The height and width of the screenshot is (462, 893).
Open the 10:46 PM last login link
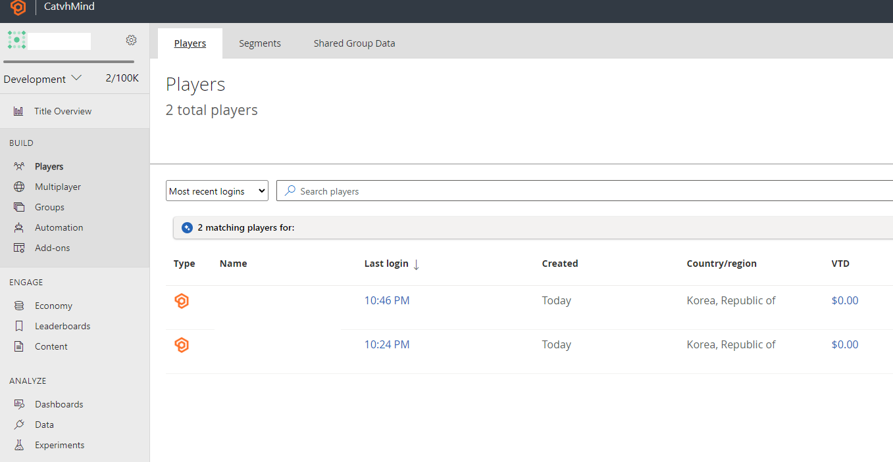click(387, 300)
